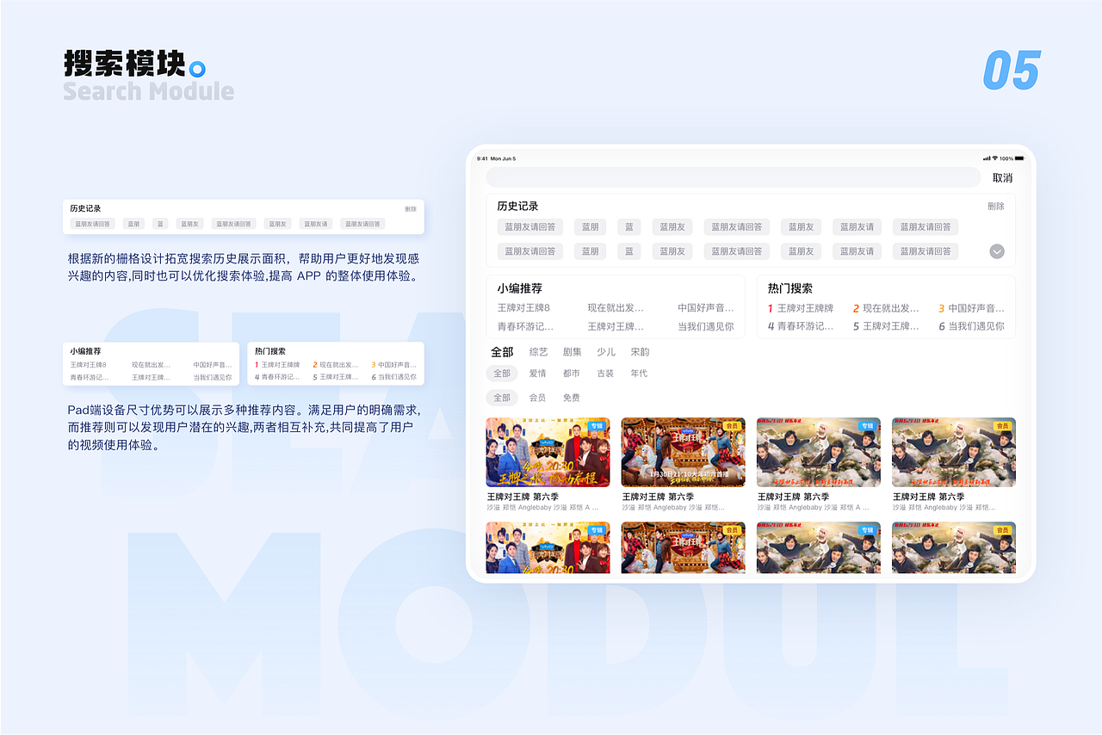Click rank 6 当我们遇见你 in small 热门搜索 preview card
Viewport: 1102px width, 735px height.
pos(394,377)
